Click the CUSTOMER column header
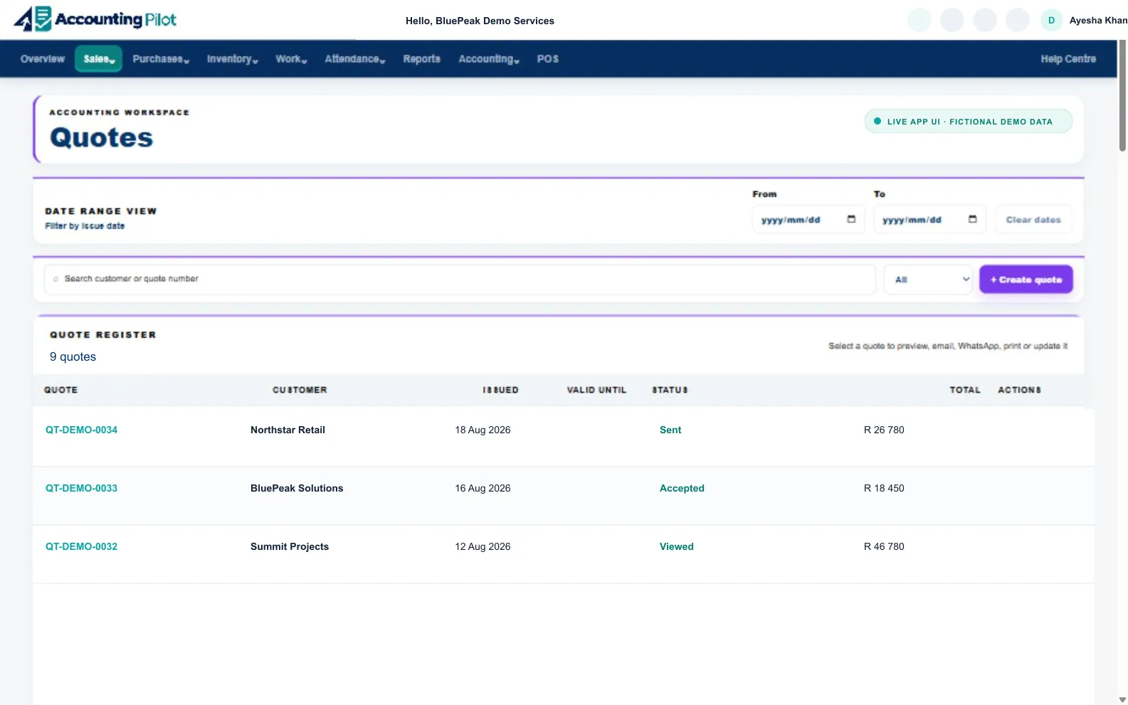This screenshot has width=1128, height=705. [x=300, y=390]
